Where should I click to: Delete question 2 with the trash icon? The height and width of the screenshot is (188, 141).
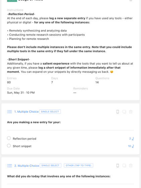coord(131,166)
